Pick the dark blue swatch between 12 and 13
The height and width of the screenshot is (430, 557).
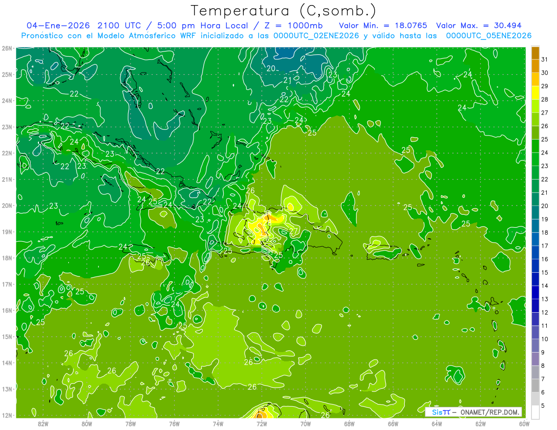tap(535, 306)
